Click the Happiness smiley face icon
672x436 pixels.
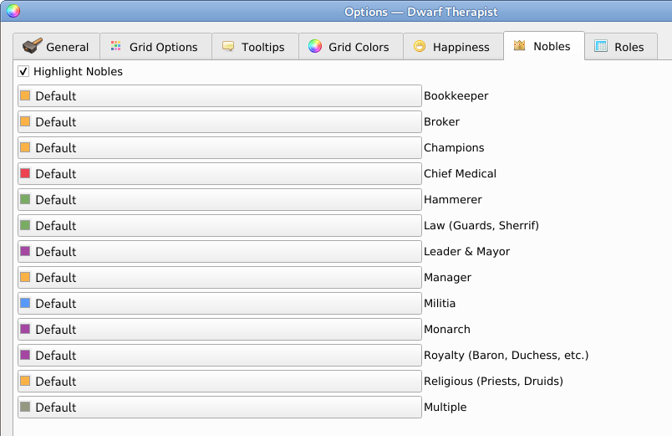(420, 47)
